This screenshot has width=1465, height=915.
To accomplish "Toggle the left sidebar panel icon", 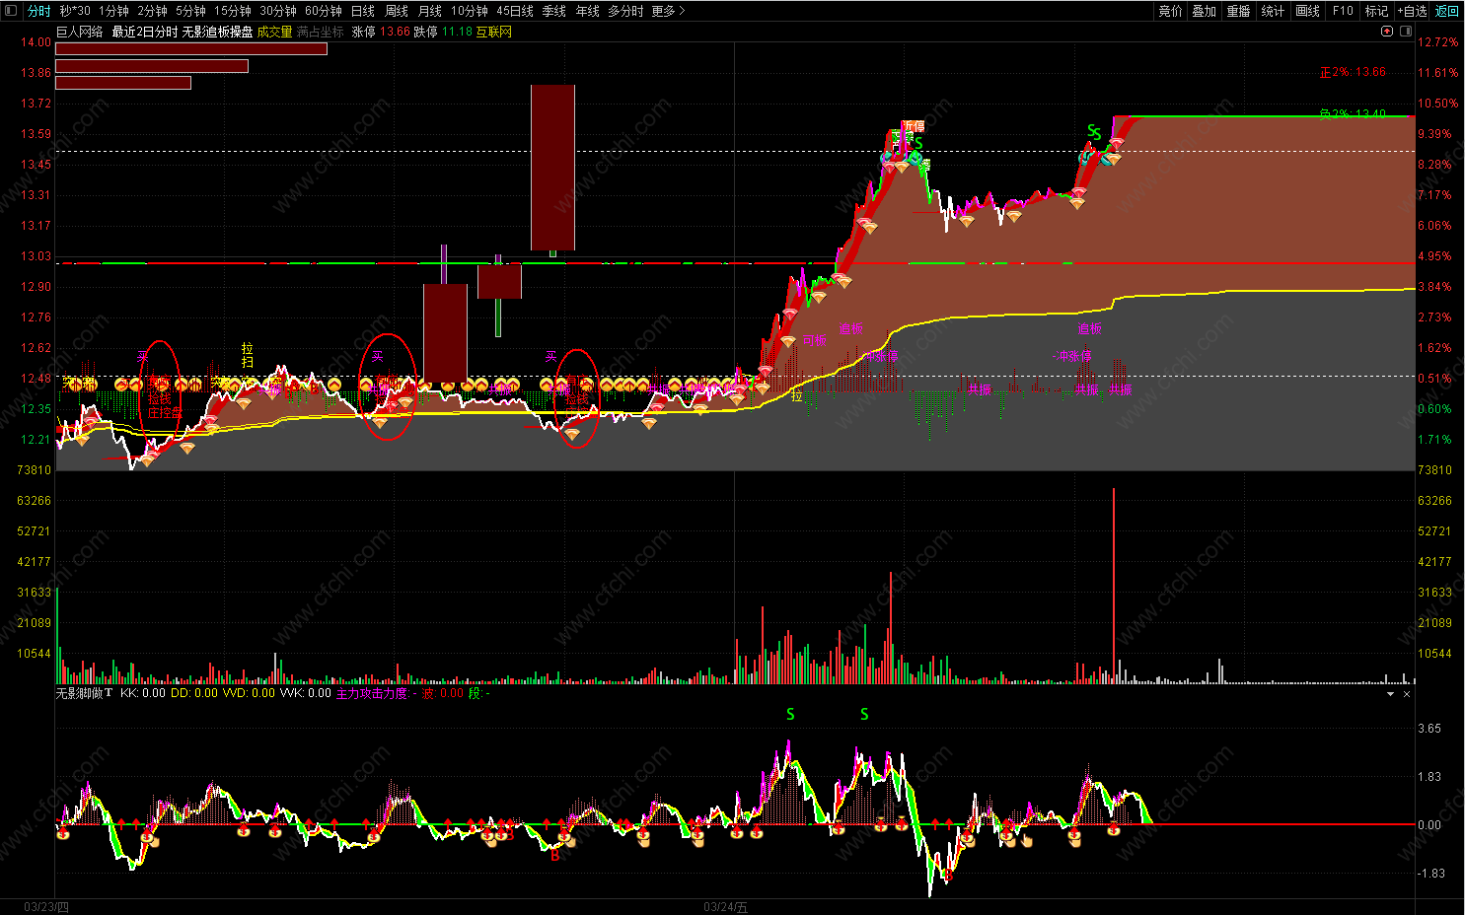I will click(12, 11).
